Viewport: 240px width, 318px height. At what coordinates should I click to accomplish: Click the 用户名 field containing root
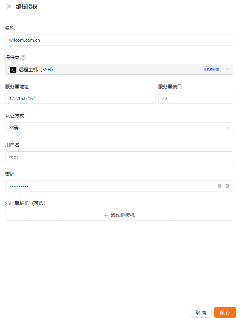(119, 157)
